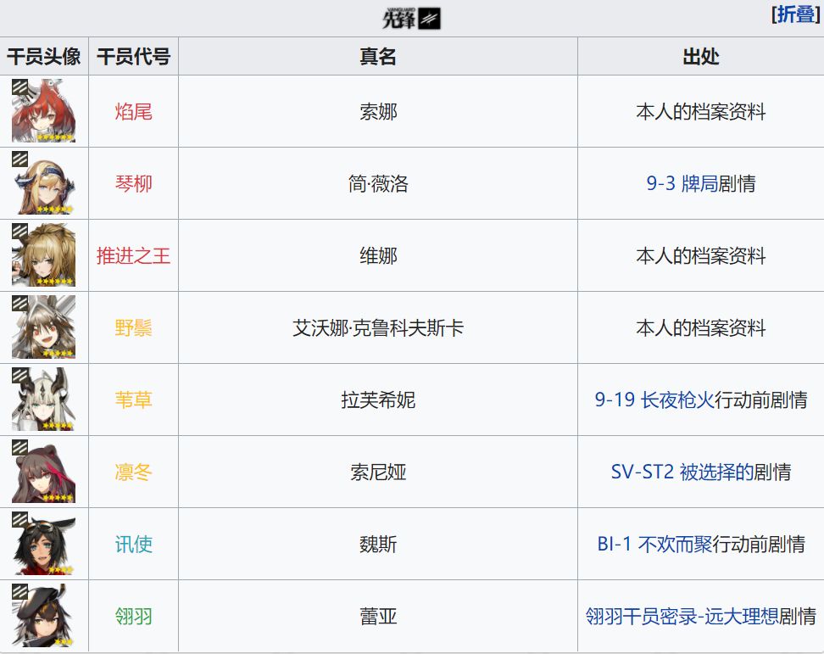Select the real name 拉芙希妮
The image size is (824, 654).
pyautogui.click(x=378, y=400)
